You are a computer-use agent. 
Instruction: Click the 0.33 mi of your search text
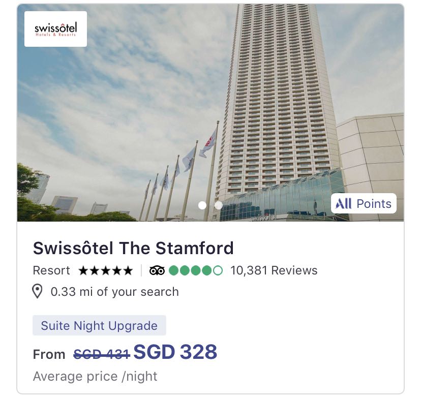coord(114,292)
